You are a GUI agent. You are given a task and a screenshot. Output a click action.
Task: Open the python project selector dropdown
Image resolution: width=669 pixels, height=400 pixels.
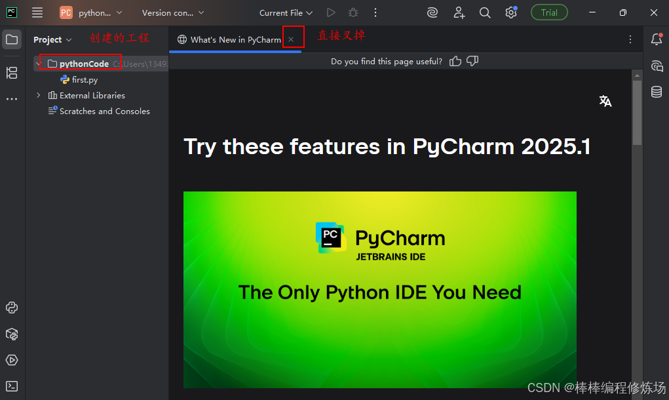click(91, 13)
